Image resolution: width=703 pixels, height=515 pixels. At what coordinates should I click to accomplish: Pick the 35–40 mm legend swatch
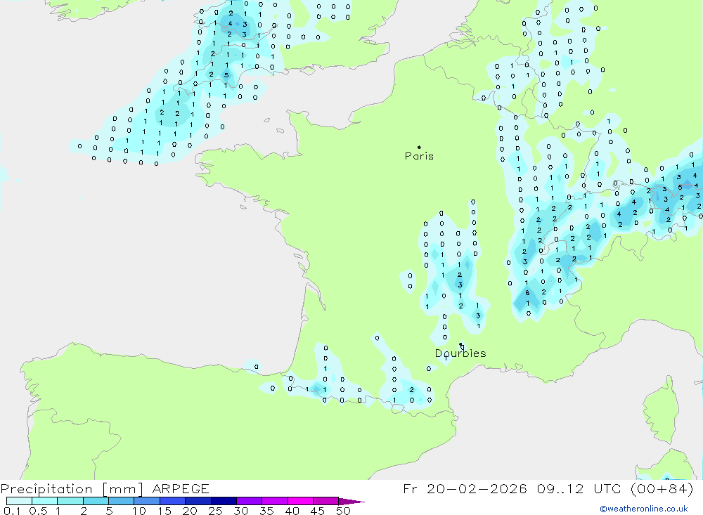click(274, 501)
